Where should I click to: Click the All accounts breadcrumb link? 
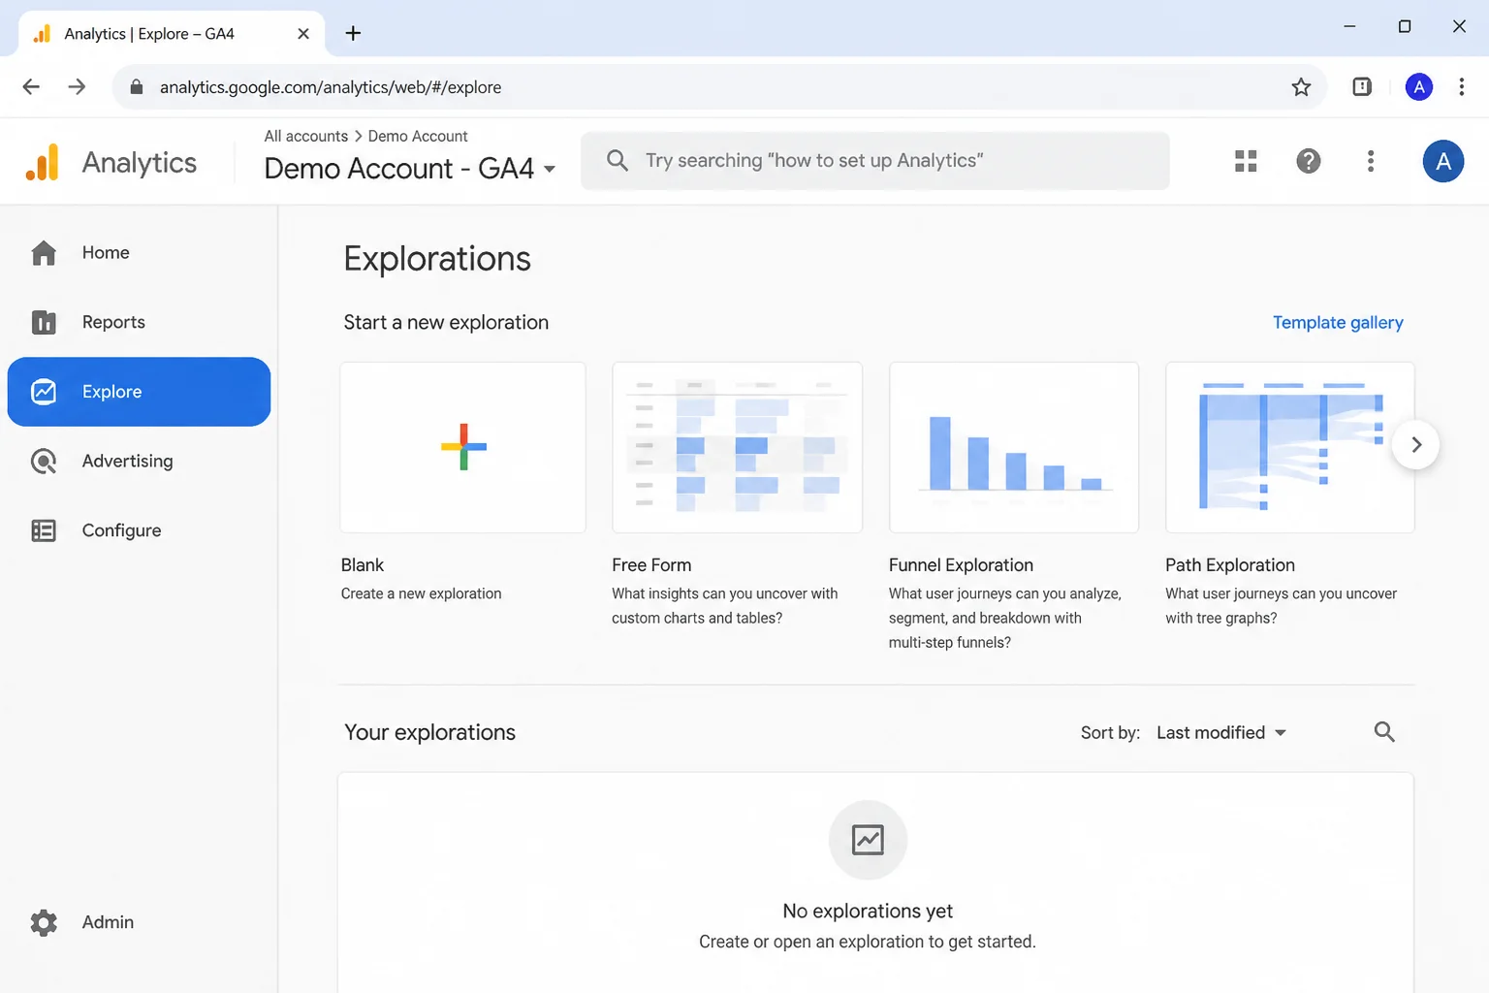(306, 137)
